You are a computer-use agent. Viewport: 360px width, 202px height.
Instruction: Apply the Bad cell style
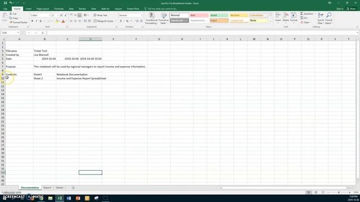click(199, 15)
